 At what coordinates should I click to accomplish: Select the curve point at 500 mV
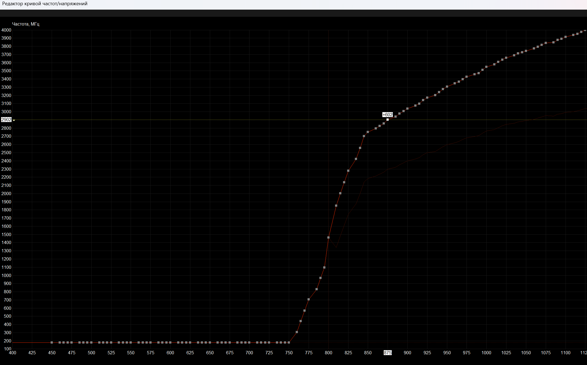pyautogui.click(x=91, y=342)
